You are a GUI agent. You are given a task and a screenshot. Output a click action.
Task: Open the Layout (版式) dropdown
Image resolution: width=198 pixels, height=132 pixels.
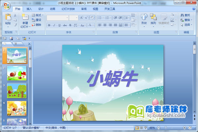38,15
